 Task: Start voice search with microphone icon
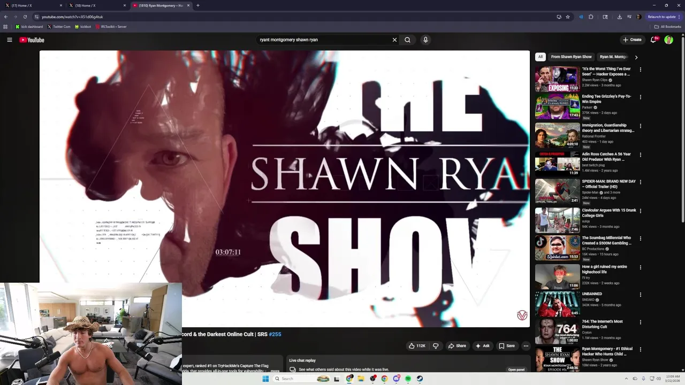point(425,40)
